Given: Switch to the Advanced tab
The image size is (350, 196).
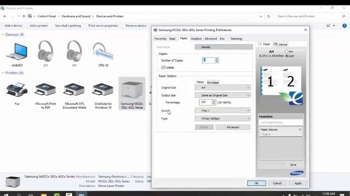Looking at the screenshot, I should pos(211,39).
